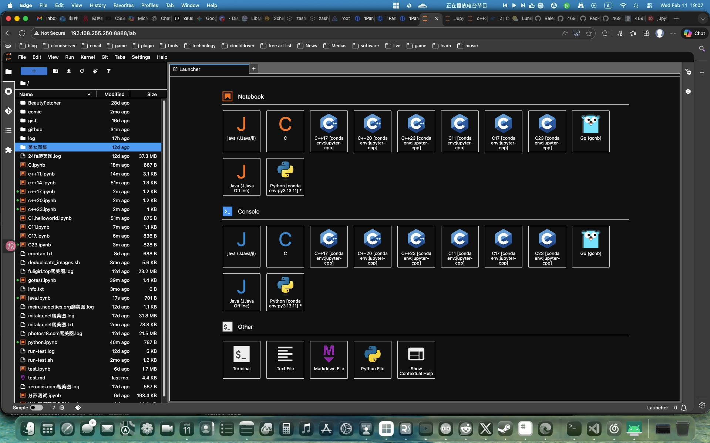Viewport: 710px width, 443px height.
Task: Launch a Python conda py3.13.11 notebook
Action: 285,177
